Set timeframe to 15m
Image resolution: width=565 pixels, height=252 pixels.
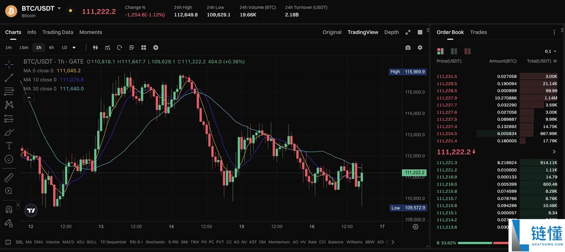(x=24, y=47)
